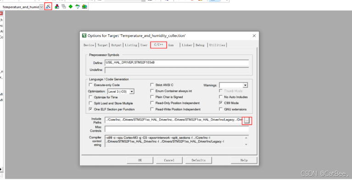
Task: Switch to the Device tab
Action: coord(89,45)
